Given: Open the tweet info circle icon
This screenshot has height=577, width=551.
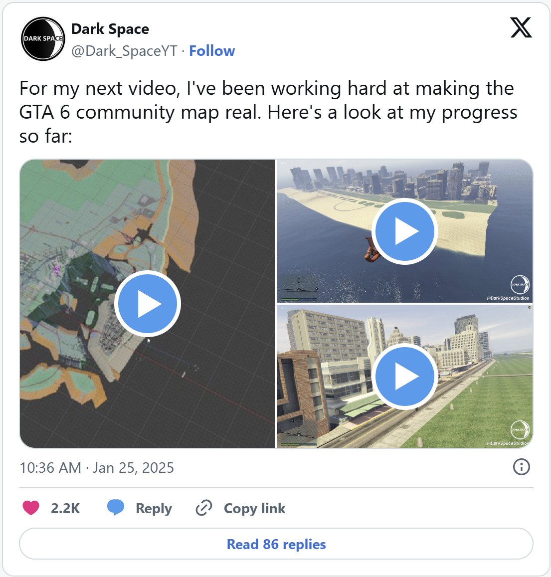Looking at the screenshot, I should tap(521, 467).
